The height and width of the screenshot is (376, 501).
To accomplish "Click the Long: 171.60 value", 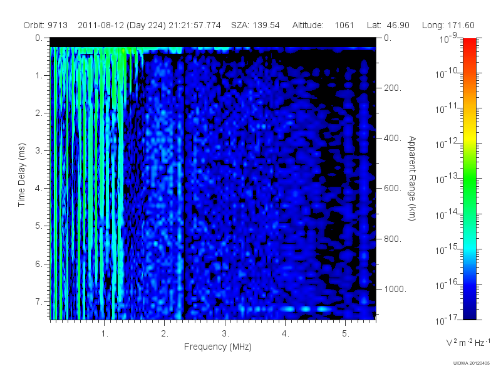I will click(x=448, y=25).
